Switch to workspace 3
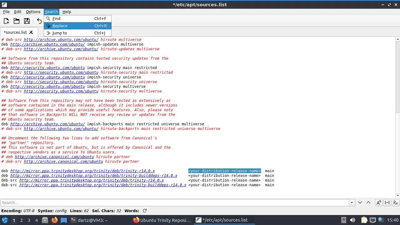This screenshot has height=225, width=400. point(29,220)
